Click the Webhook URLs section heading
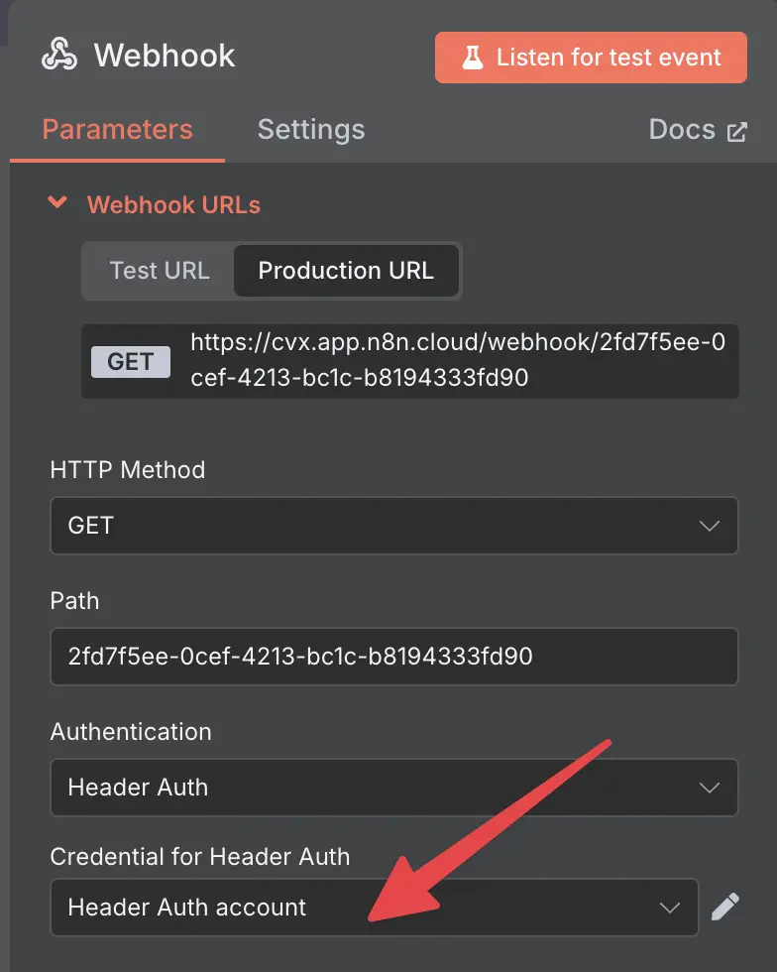 173,204
